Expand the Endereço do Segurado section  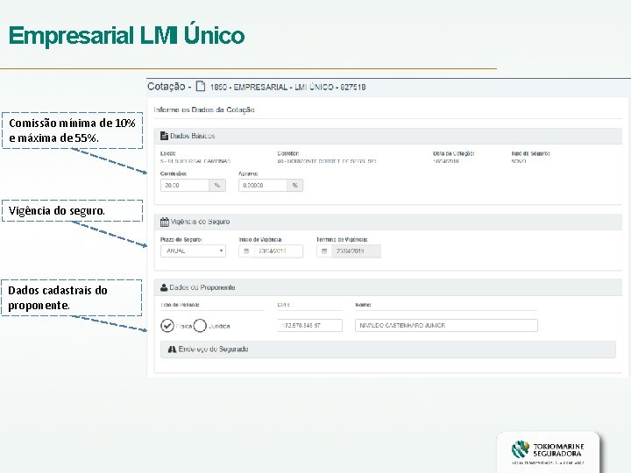[x=388, y=349]
